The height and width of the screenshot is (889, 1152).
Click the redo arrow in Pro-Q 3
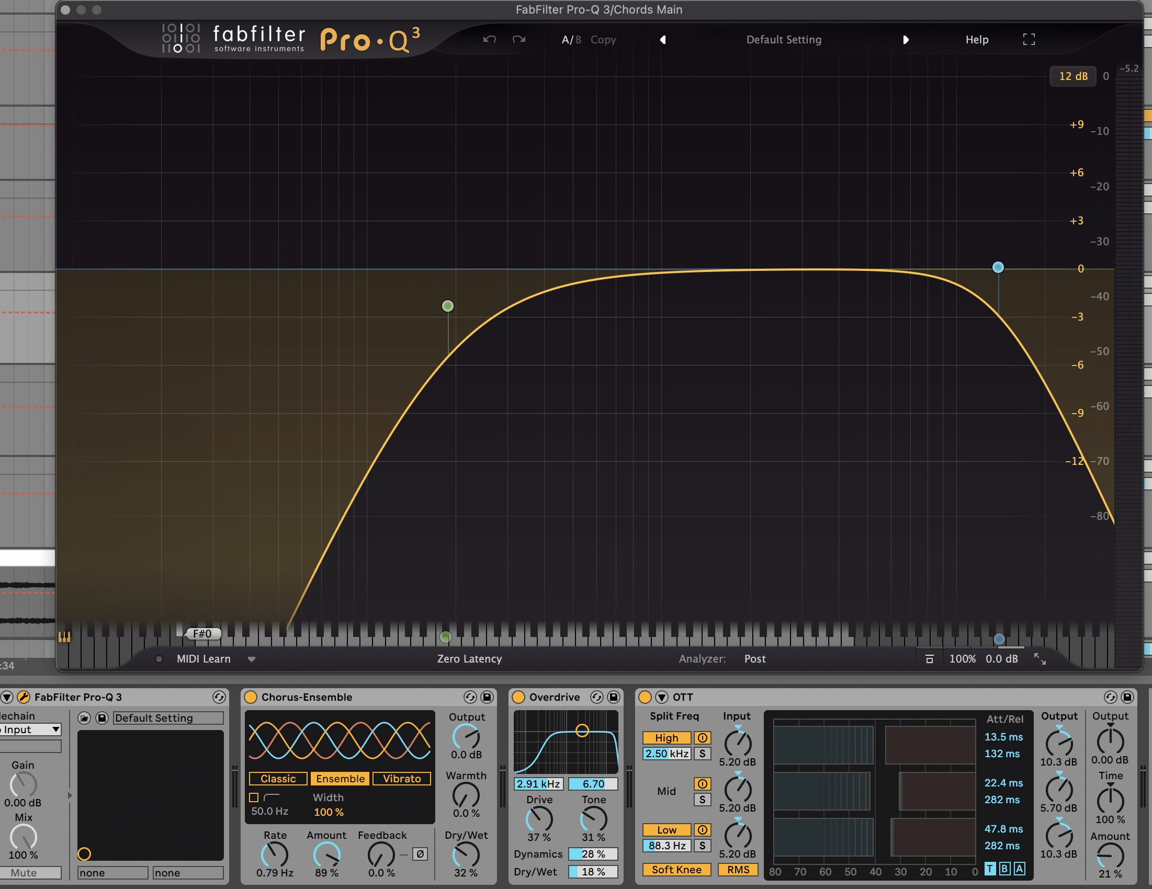(519, 40)
